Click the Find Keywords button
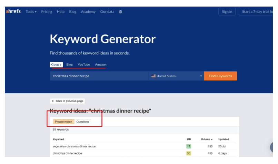The image size is (278, 164). point(220,76)
